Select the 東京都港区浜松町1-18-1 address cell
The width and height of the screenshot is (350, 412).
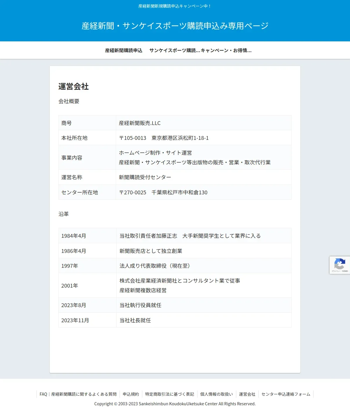coord(204,138)
